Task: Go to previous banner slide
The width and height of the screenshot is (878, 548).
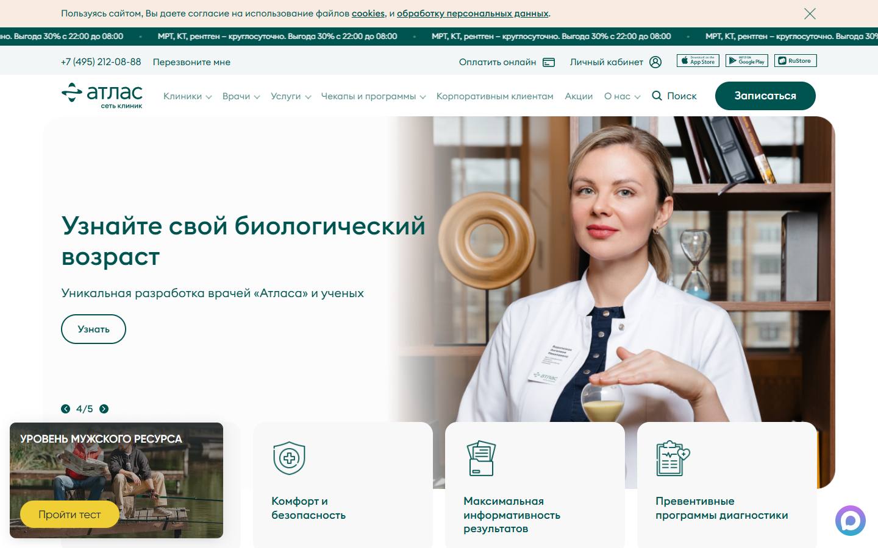Action: pos(65,409)
